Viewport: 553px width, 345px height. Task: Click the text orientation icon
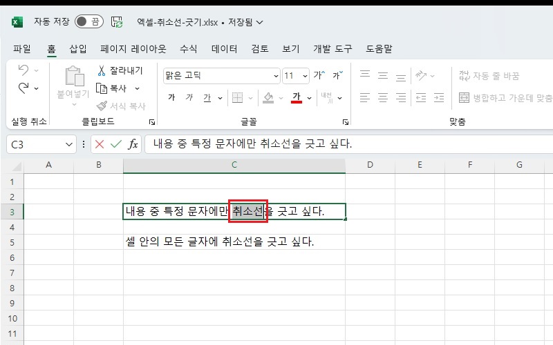[x=421, y=75]
